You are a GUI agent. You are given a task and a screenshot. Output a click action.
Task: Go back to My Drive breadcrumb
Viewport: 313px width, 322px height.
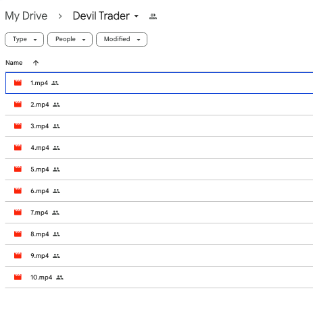(x=26, y=16)
